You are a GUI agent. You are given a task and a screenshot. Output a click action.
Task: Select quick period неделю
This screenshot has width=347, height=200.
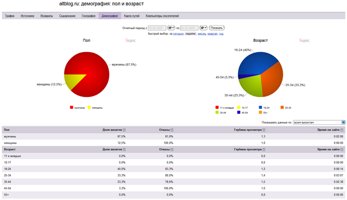[x=190, y=34]
